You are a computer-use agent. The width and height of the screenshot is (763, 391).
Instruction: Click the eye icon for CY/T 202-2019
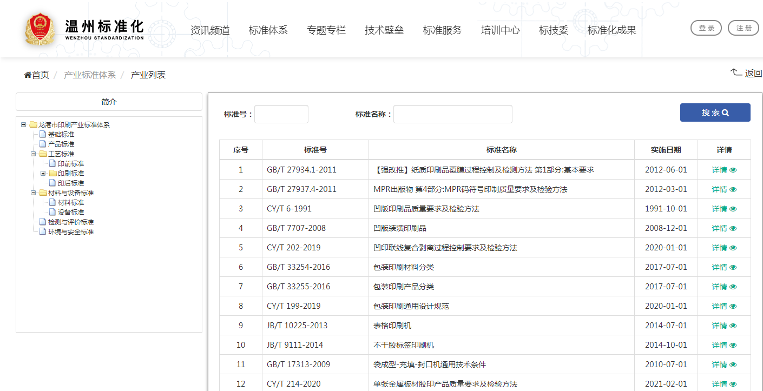pos(733,248)
